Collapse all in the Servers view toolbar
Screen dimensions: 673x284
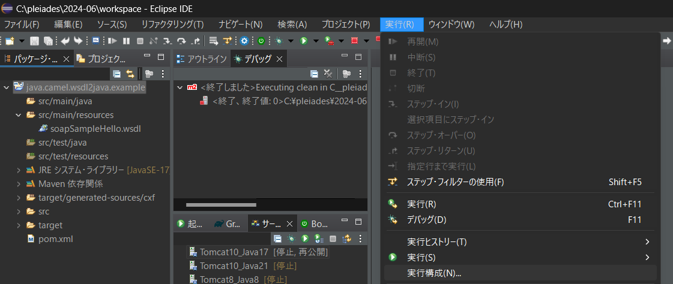[x=277, y=238]
